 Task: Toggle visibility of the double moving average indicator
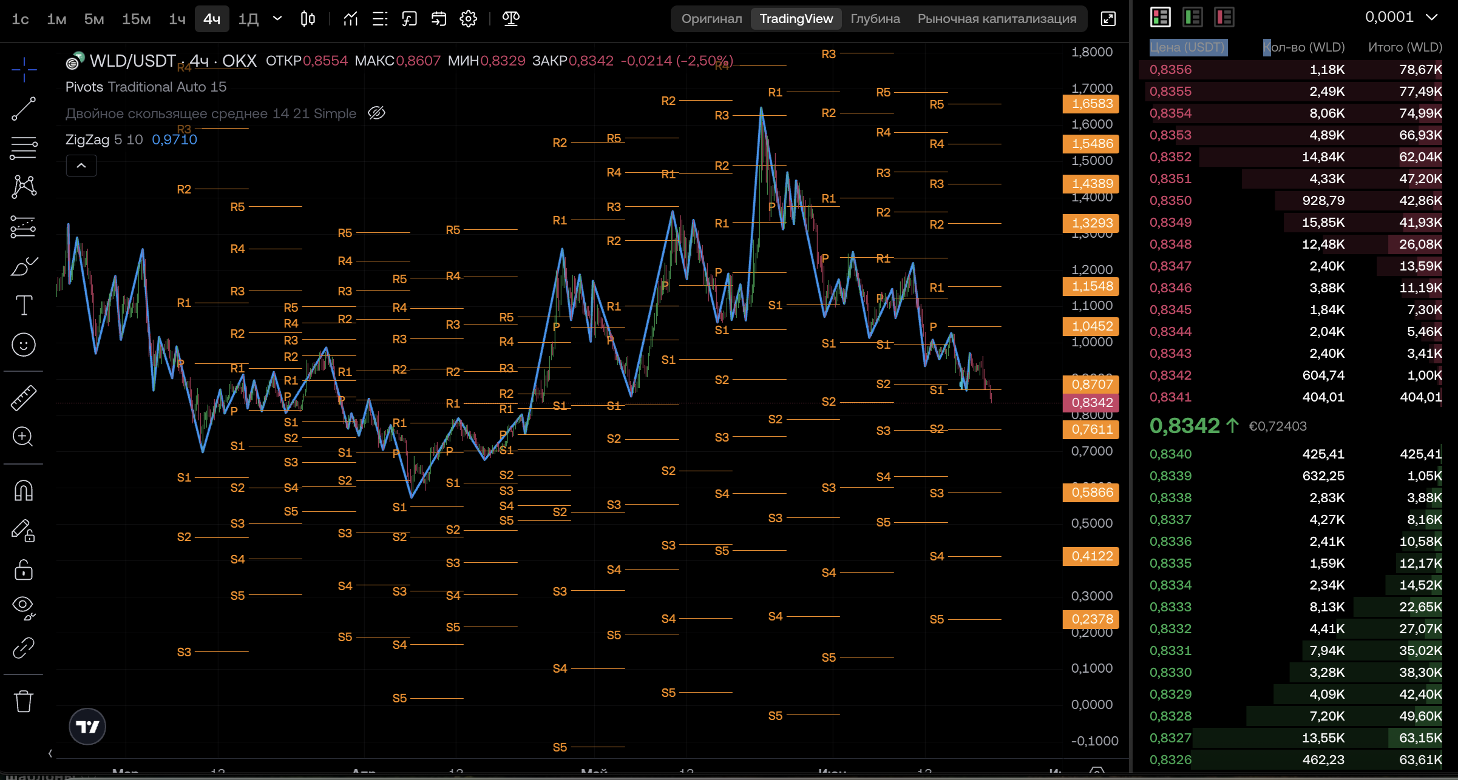[x=376, y=113]
